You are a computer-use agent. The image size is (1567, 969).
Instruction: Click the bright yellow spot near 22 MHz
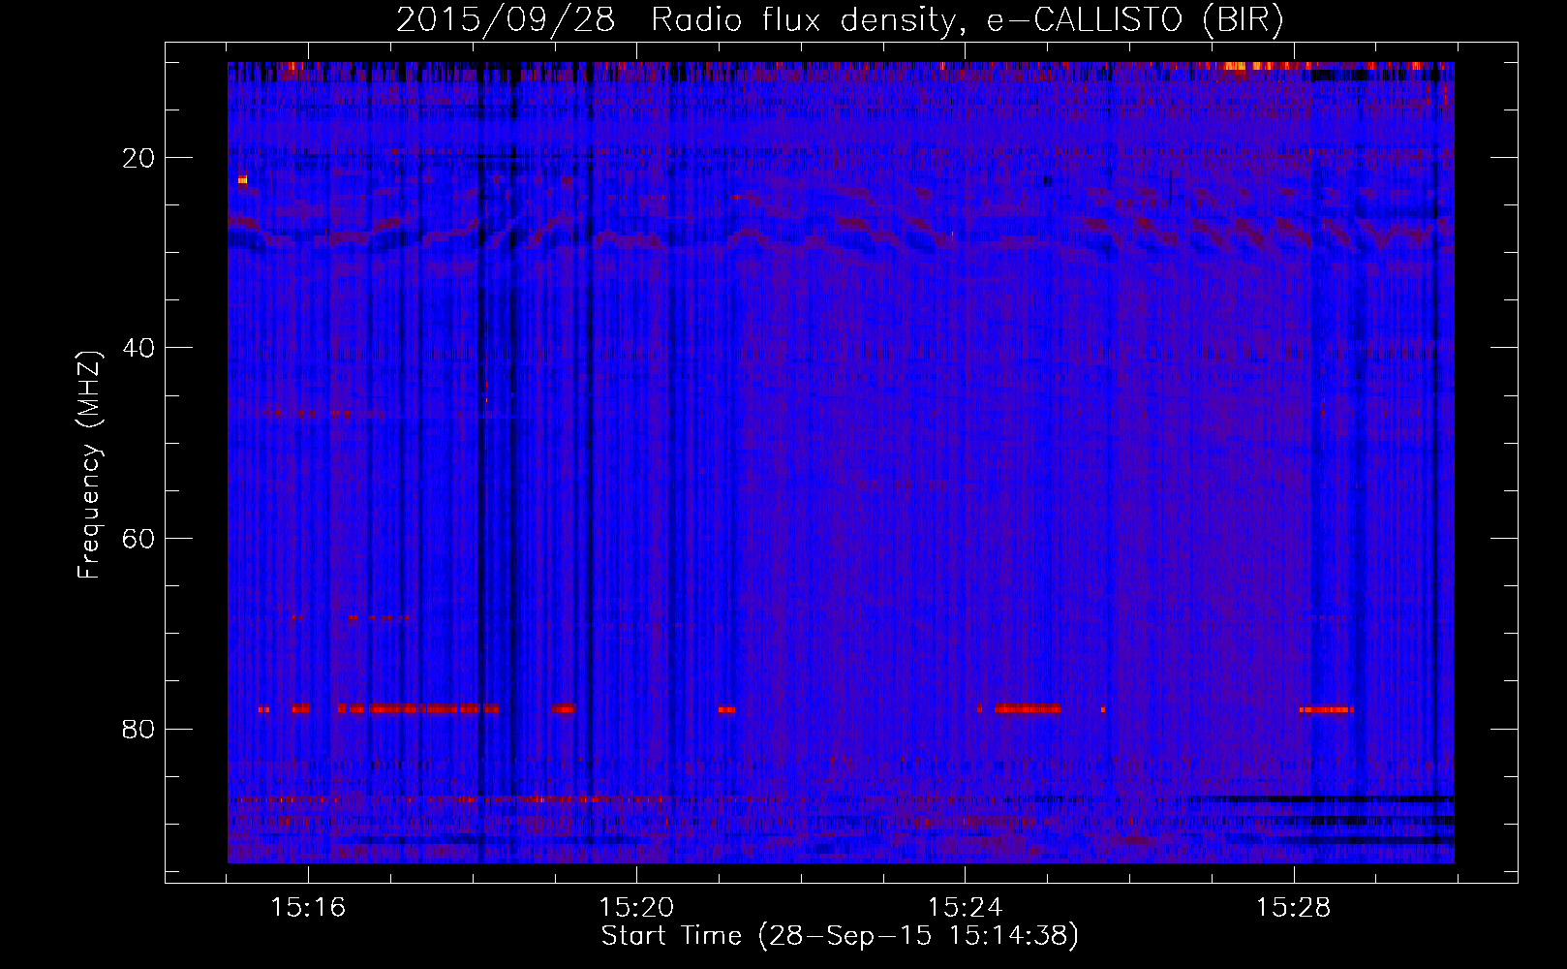(242, 180)
